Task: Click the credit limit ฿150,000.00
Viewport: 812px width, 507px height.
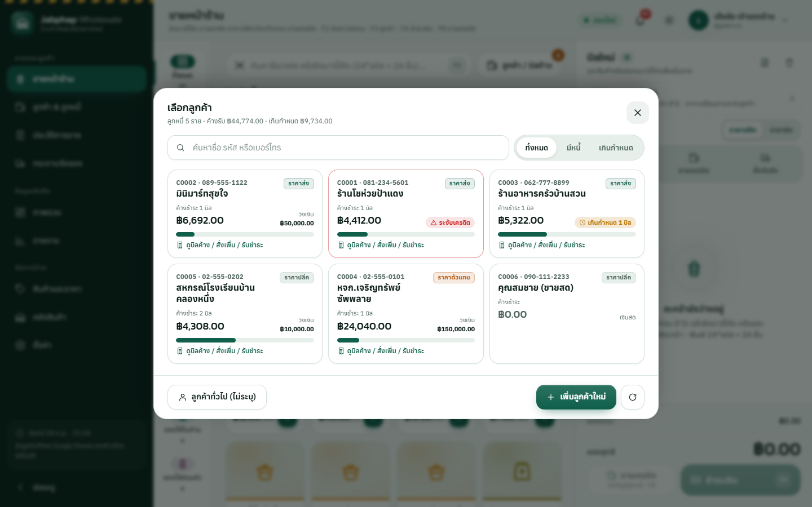Action: pyautogui.click(x=456, y=330)
